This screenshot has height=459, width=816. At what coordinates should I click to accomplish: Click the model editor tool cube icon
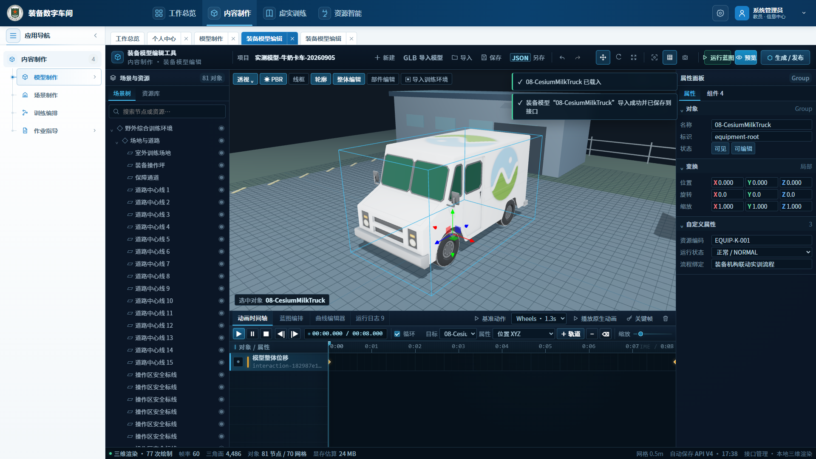pos(118,57)
